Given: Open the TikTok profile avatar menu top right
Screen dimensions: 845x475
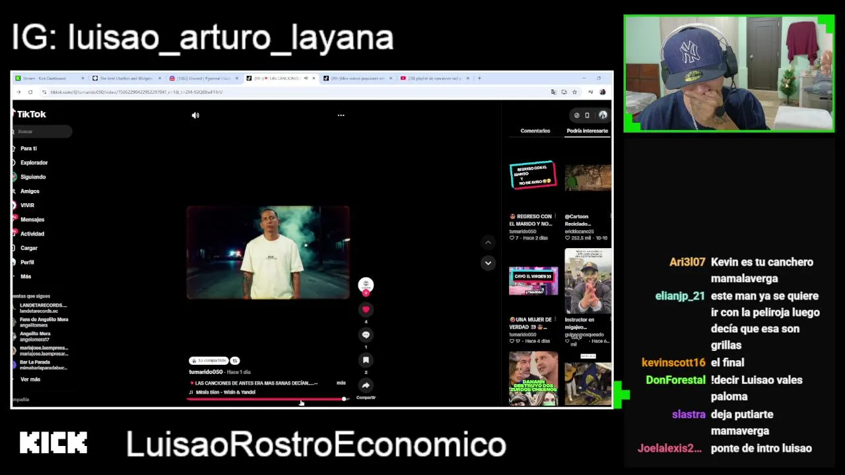Looking at the screenshot, I should click(603, 115).
